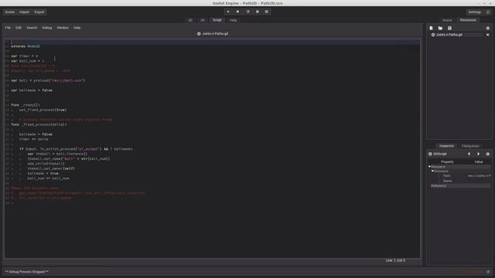
Task: Click the Input.is_action_pressed if statement line
Action: coord(76,149)
